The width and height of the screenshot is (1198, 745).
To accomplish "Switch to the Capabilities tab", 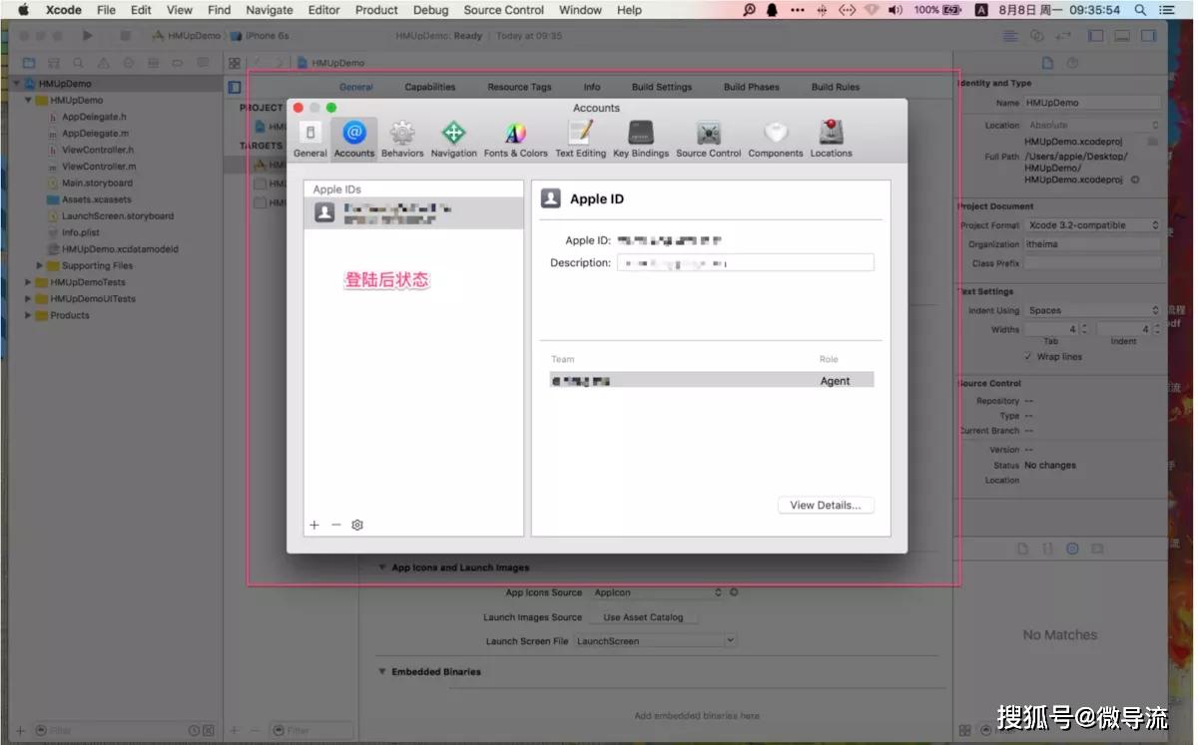I will [x=430, y=87].
